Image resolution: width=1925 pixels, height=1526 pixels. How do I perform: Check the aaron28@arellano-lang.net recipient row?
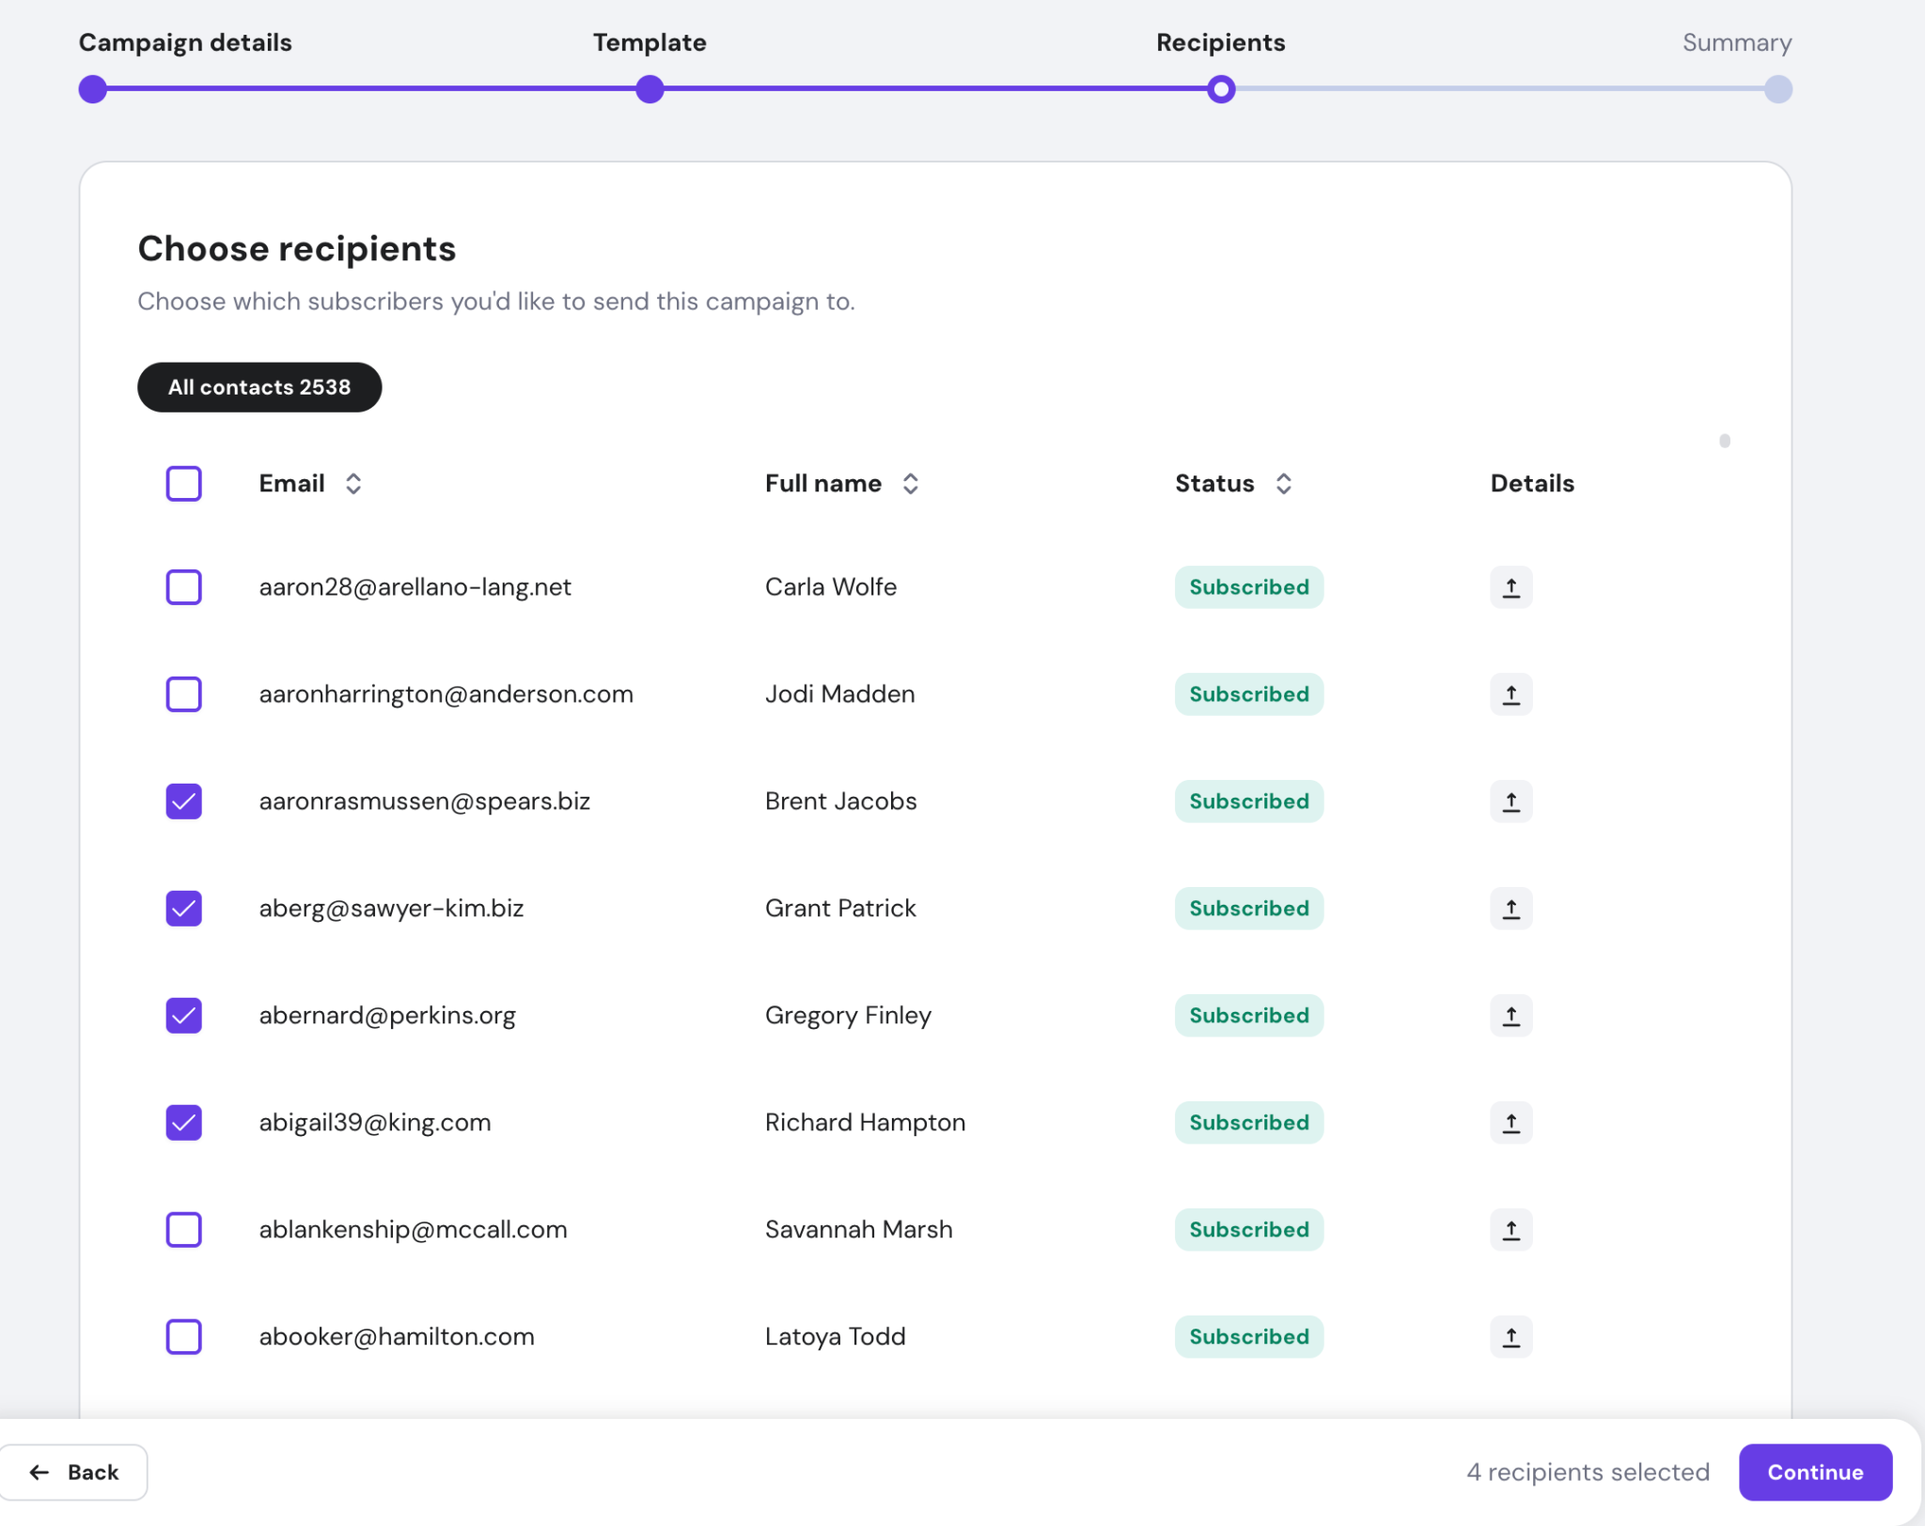pos(183,586)
